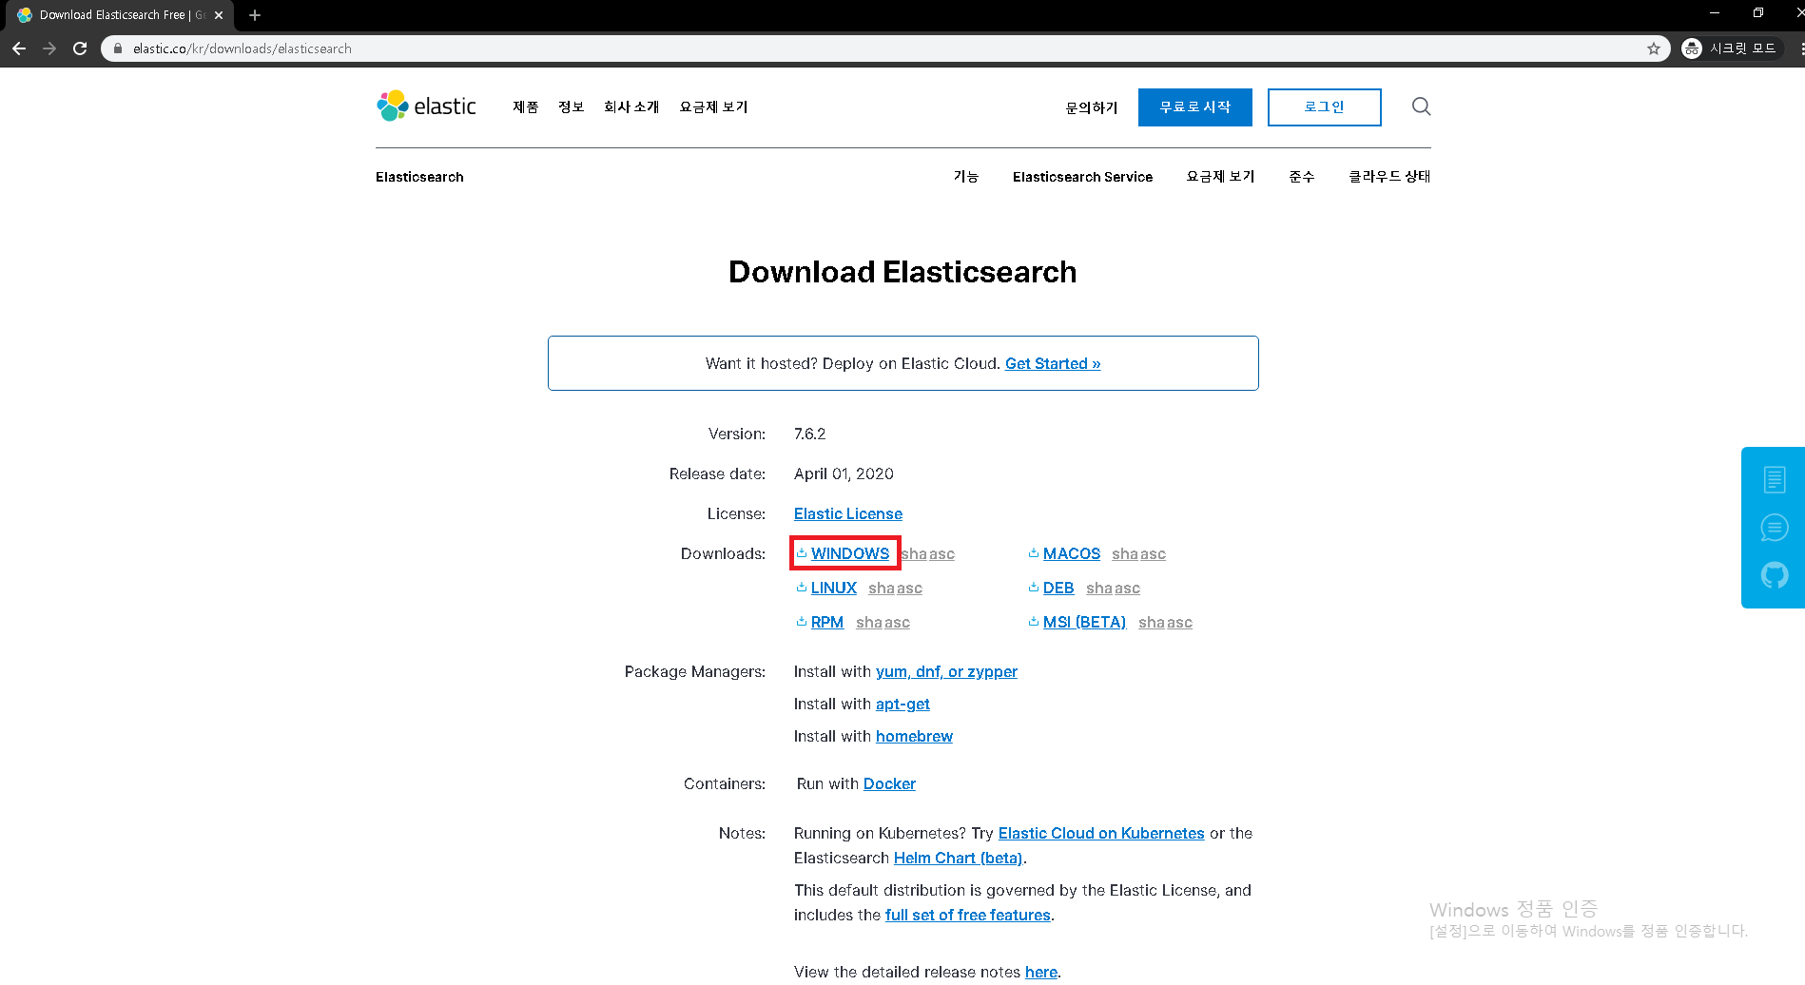Click the browser address bar URL

(x=243, y=48)
